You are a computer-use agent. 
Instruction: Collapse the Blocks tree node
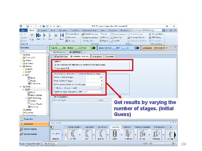20,86
